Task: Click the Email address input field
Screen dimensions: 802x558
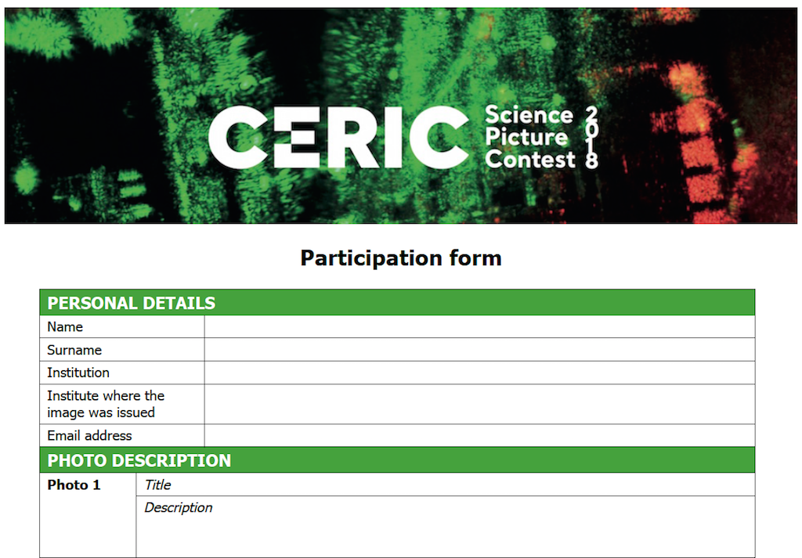Action: [x=479, y=435]
